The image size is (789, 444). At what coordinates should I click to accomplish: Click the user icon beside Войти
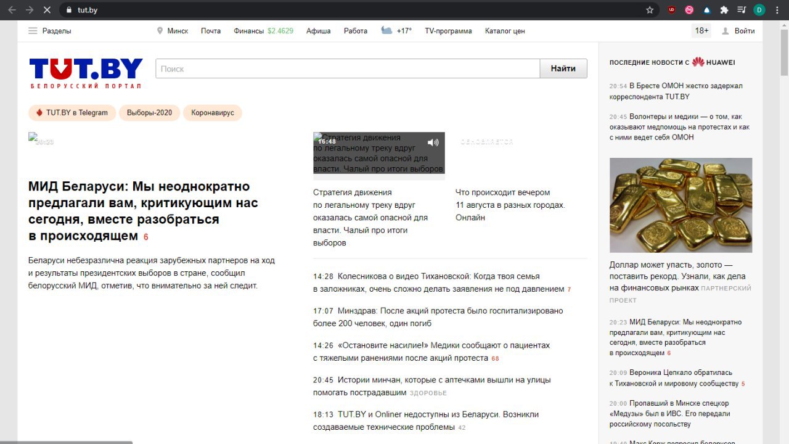tap(726, 31)
